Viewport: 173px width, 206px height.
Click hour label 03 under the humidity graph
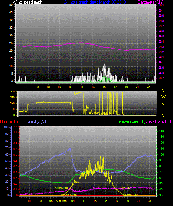40,201
